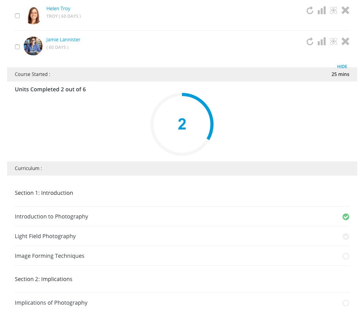Image resolution: width=358 pixels, height=309 pixels.
Task: Remove Helen Troy using the X icon
Action: [345, 10]
